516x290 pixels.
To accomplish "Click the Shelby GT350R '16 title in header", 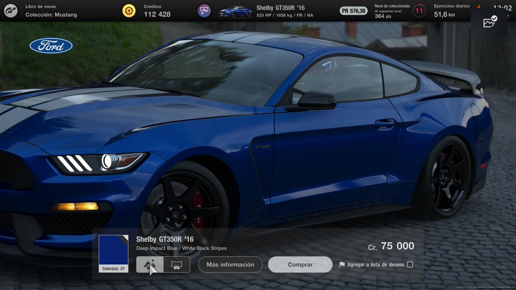I will click(x=281, y=8).
